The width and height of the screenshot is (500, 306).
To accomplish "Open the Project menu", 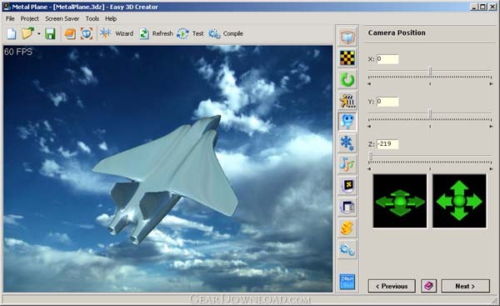I will pos(30,19).
